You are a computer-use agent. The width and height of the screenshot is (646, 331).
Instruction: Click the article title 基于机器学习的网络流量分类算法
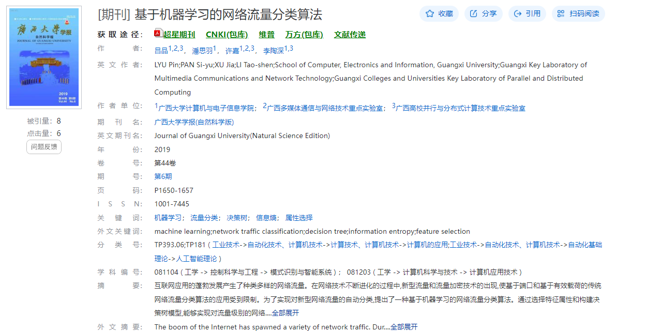coord(228,14)
